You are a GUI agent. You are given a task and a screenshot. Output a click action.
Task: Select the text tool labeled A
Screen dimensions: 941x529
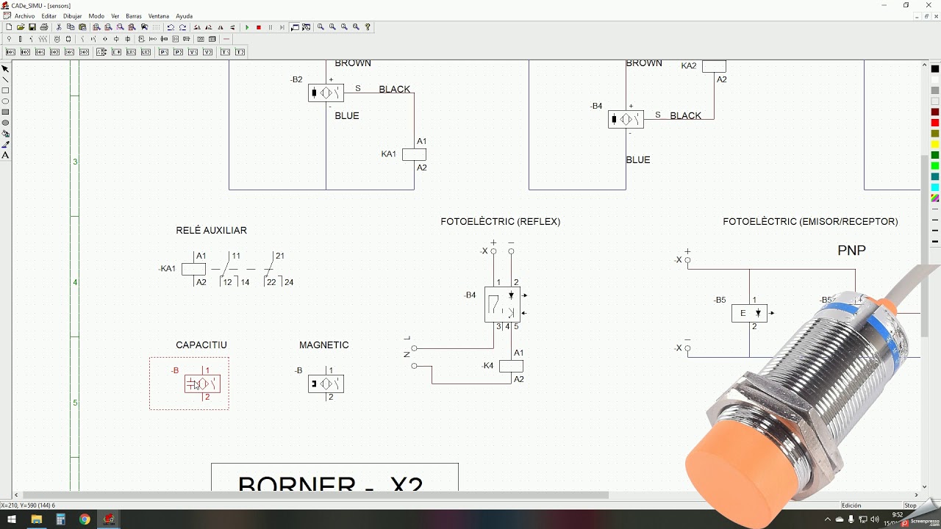coord(5,155)
